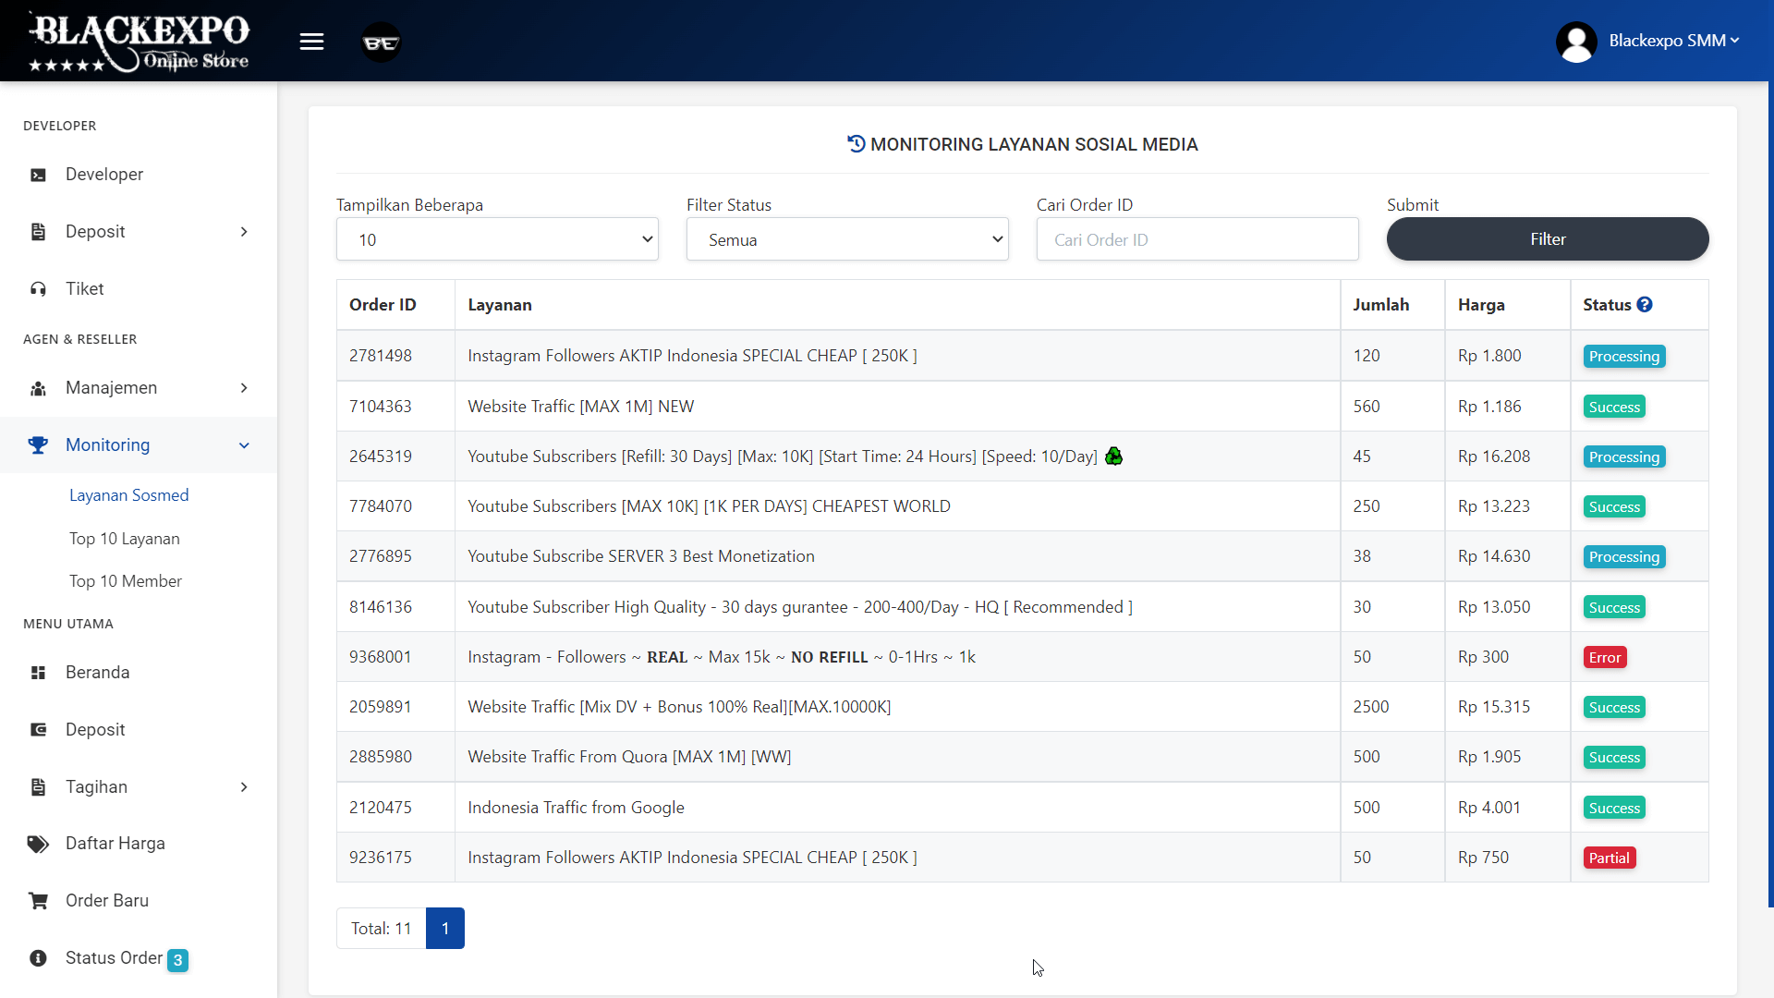Expand the Manajemen submenu chevron
Image resolution: width=1774 pixels, height=998 pixels.
point(244,388)
